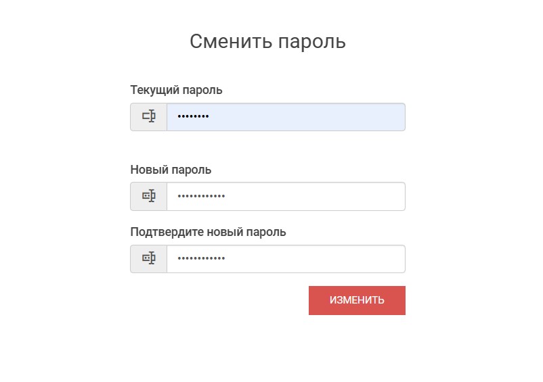Click the Сменить пароль page heading
543x382 pixels.
tap(267, 42)
